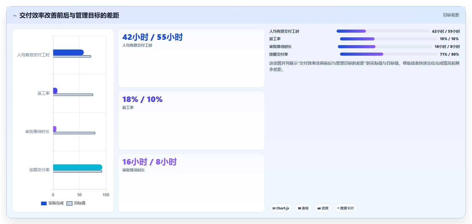Click the 人均有效交付工时 progress bar
The width and height of the screenshot is (472, 224).
pyautogui.click(x=383, y=31)
